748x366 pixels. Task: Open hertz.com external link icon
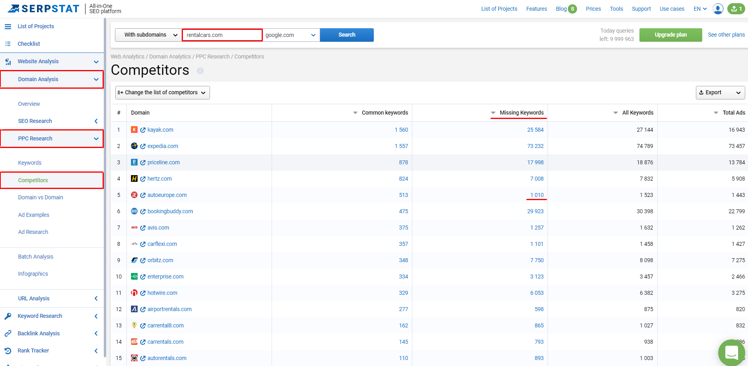[x=143, y=179]
